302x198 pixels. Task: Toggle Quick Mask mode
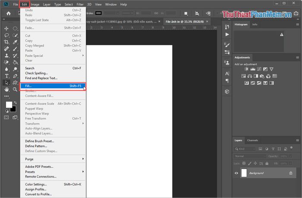[x=6, y=117]
